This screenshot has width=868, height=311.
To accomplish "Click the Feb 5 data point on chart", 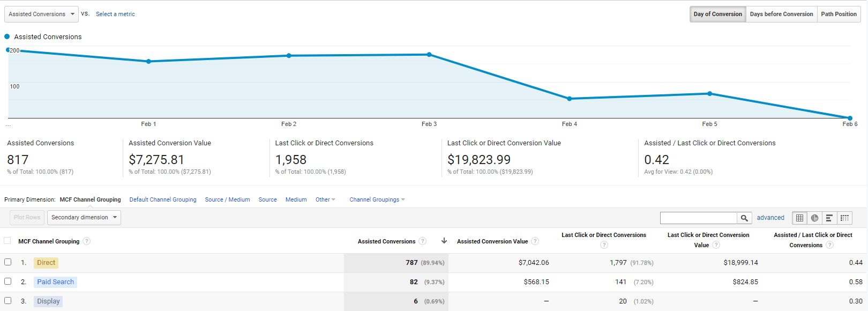I will click(x=710, y=93).
